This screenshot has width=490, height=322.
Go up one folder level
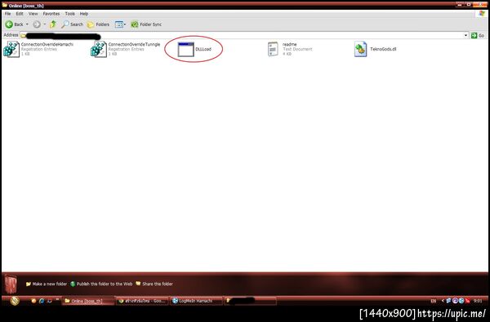(53, 24)
